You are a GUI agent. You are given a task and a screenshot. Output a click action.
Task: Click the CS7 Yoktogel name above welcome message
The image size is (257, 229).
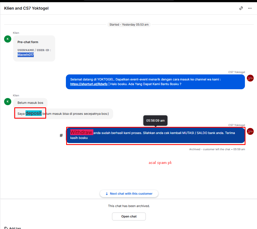point(237,72)
